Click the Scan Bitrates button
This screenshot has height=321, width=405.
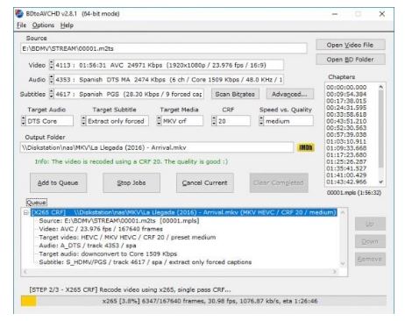(x=235, y=94)
